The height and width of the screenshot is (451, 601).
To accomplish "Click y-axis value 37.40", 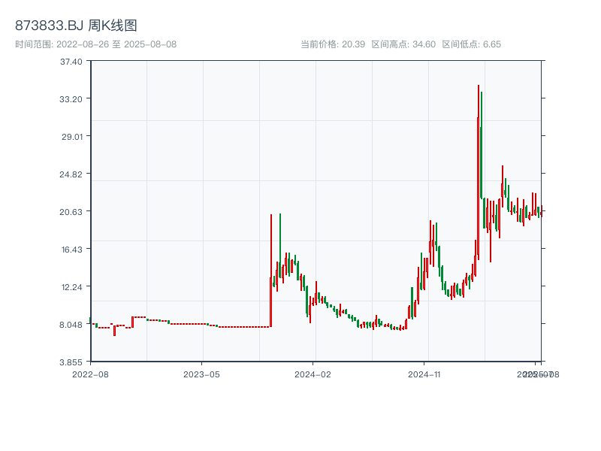I will click(x=71, y=62).
